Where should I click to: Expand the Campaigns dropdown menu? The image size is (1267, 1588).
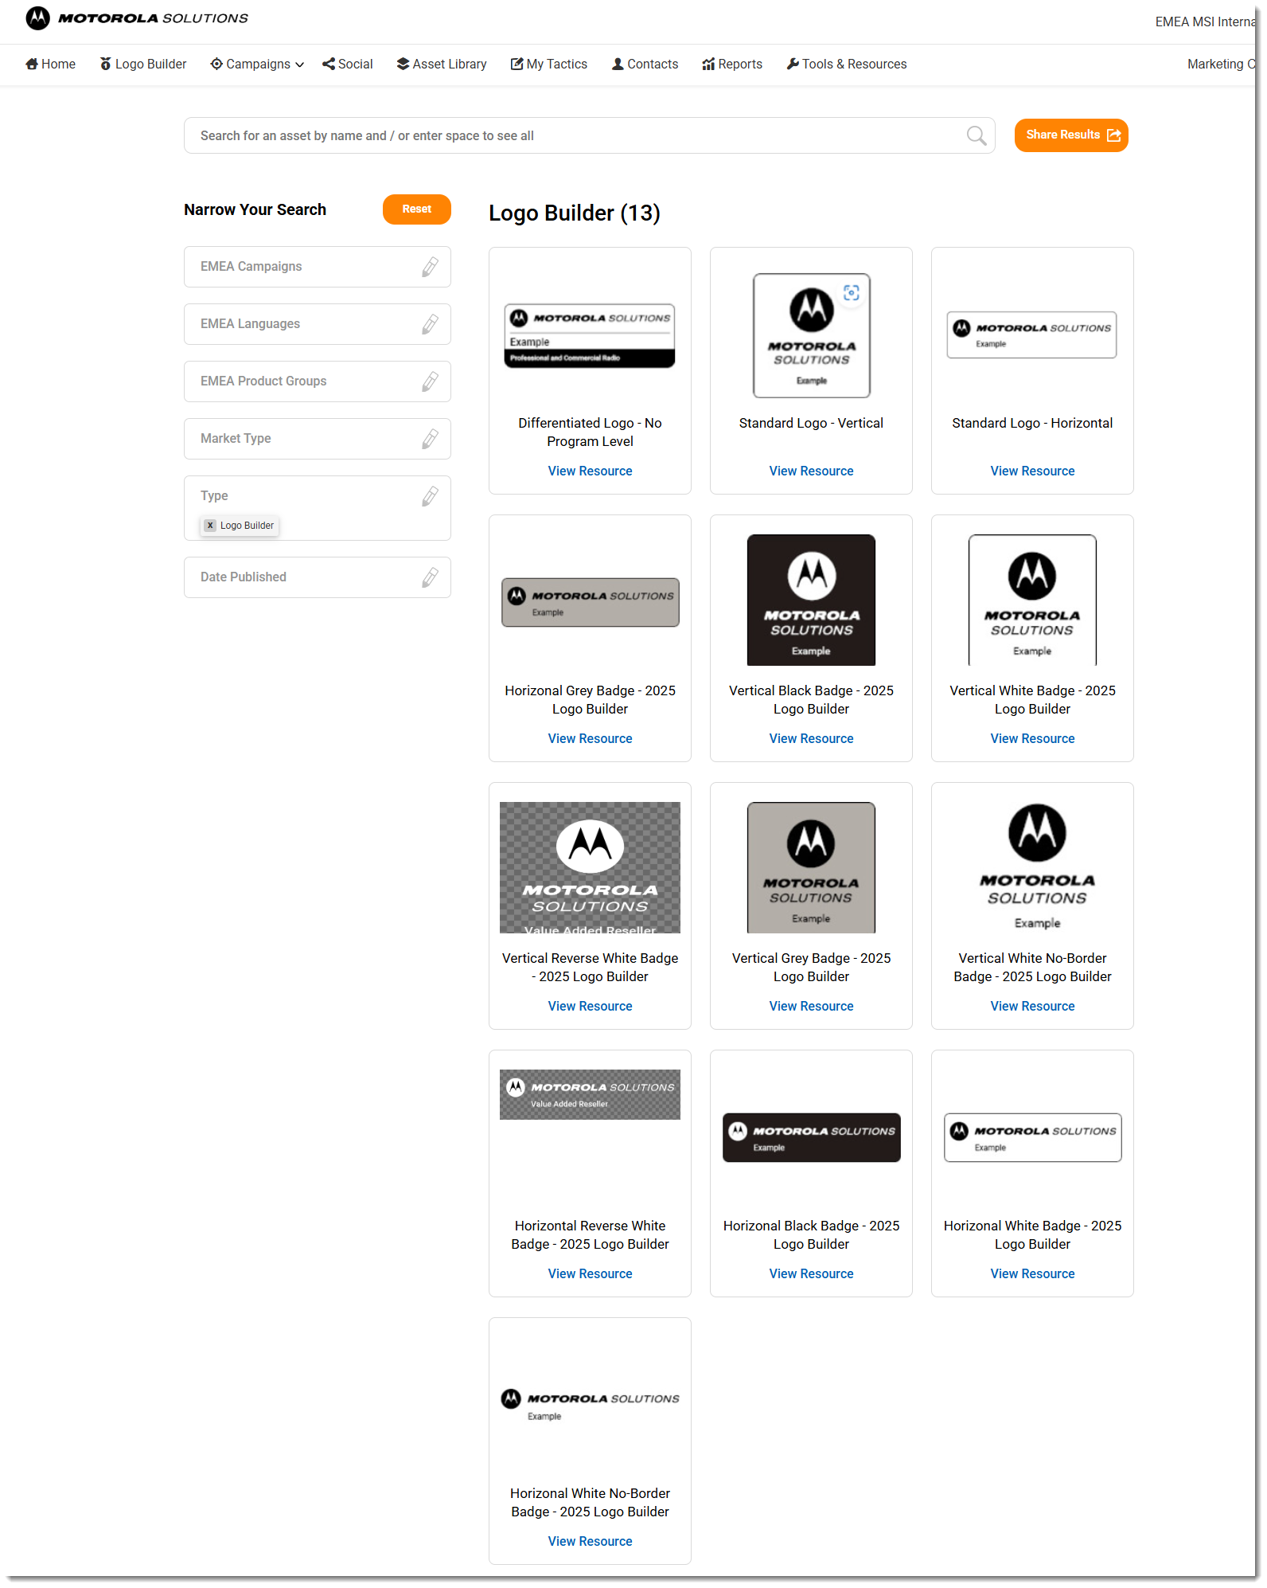(257, 65)
